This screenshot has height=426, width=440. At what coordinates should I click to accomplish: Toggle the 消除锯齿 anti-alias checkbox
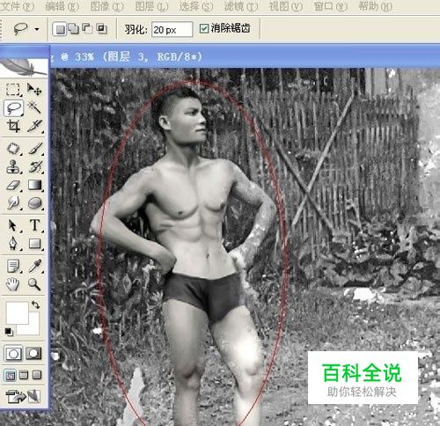tap(204, 29)
